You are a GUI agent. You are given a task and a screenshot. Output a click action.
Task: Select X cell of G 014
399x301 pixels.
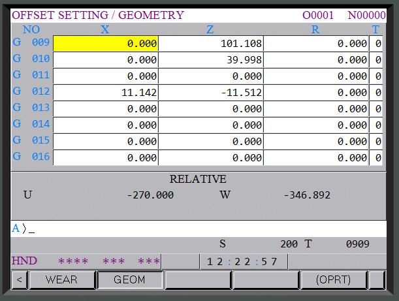click(x=106, y=125)
